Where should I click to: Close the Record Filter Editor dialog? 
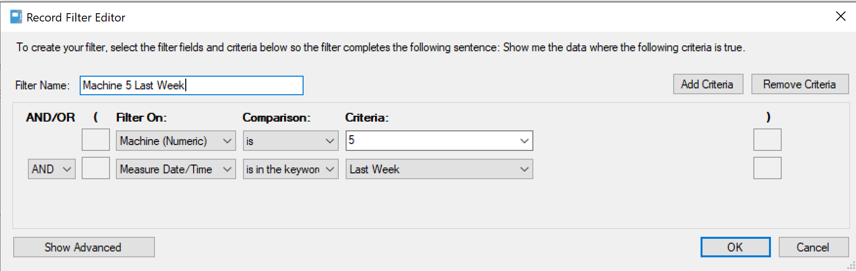pos(840,17)
